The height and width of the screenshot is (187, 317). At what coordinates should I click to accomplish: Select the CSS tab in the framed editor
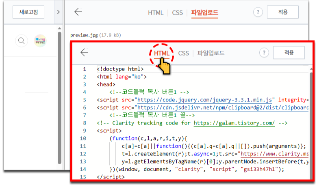point(183,53)
